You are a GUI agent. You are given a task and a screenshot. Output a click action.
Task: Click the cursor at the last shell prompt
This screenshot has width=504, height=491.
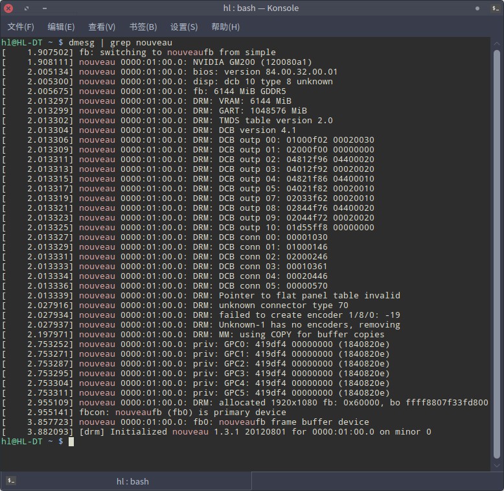(71, 442)
